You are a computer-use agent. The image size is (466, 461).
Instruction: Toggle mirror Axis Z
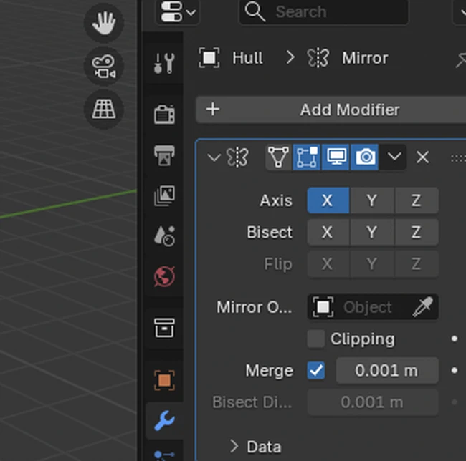pyautogui.click(x=417, y=200)
